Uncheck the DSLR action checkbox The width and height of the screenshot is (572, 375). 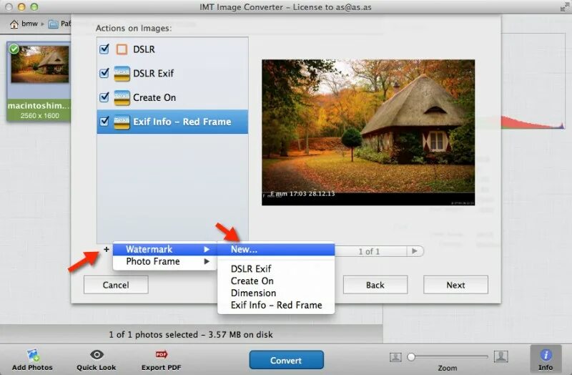coord(104,49)
